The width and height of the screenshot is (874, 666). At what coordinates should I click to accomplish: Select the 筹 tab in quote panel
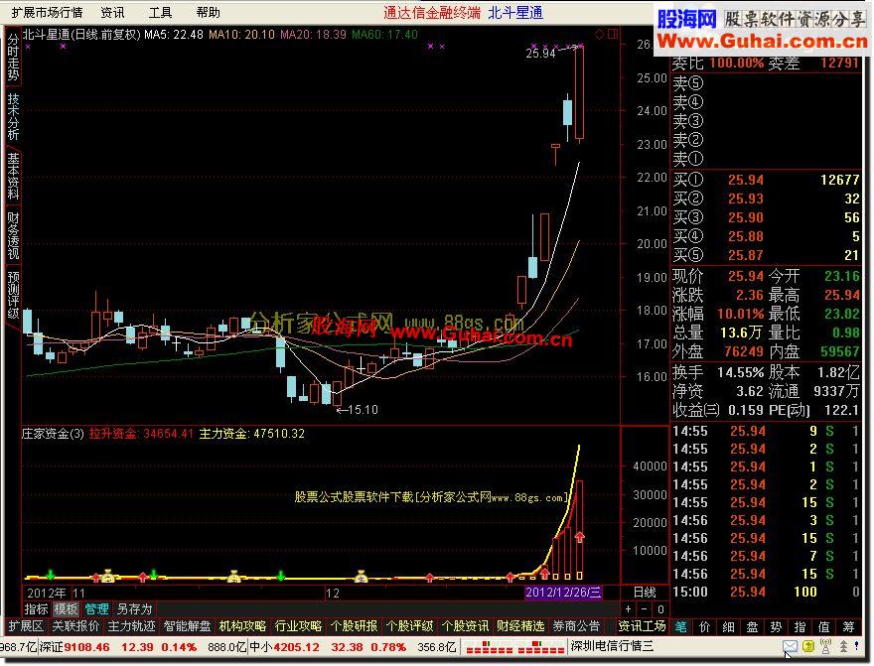849,627
